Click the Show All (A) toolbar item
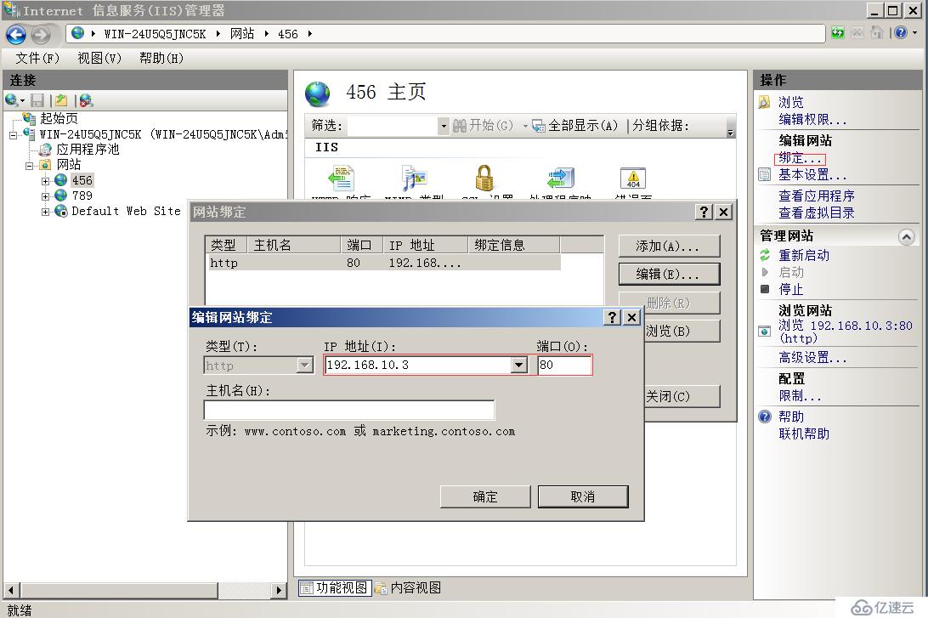This screenshot has width=928, height=618. tap(575, 126)
